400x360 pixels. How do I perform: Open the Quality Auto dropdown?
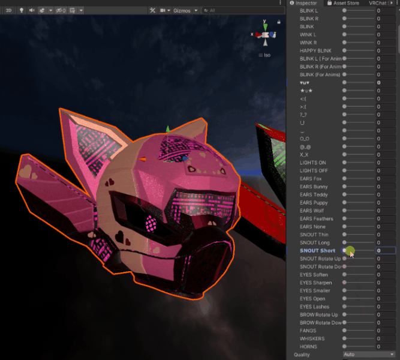click(x=369, y=355)
